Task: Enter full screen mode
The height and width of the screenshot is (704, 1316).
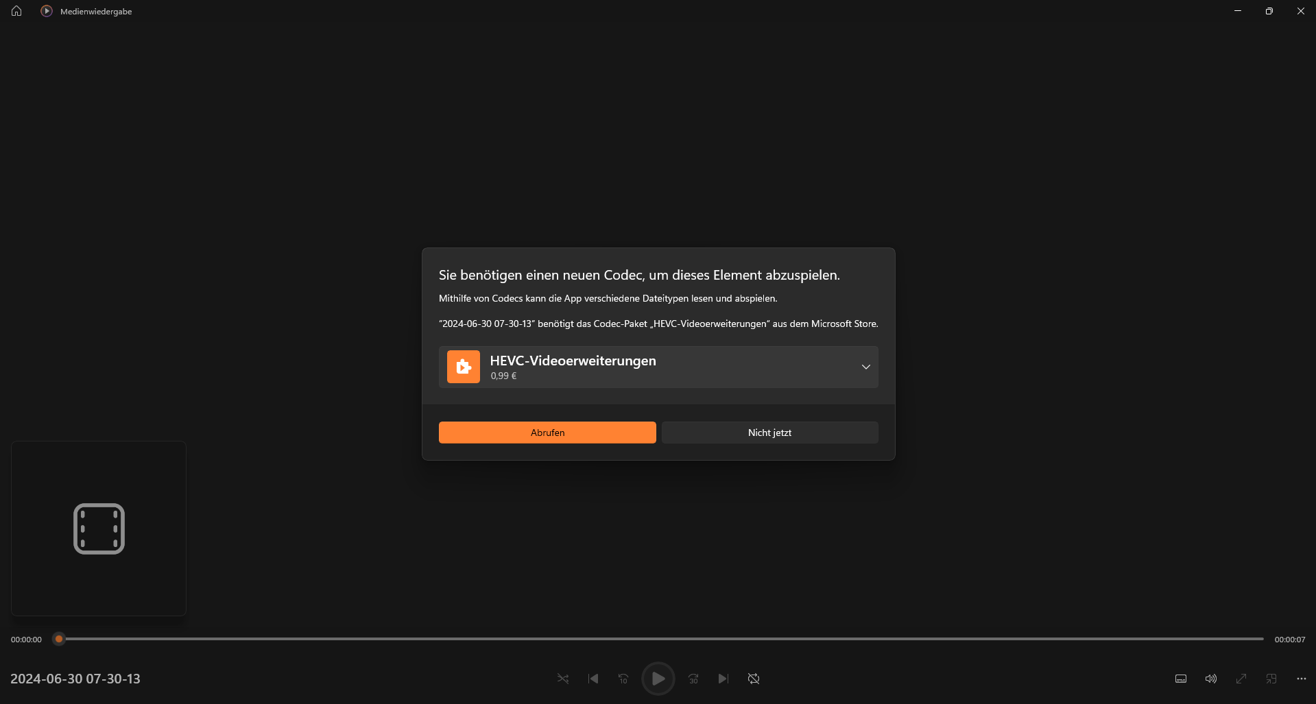Action: 1241,679
